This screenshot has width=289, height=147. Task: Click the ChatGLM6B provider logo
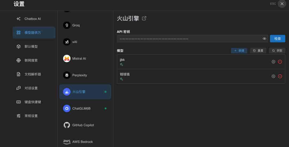tap(67, 108)
